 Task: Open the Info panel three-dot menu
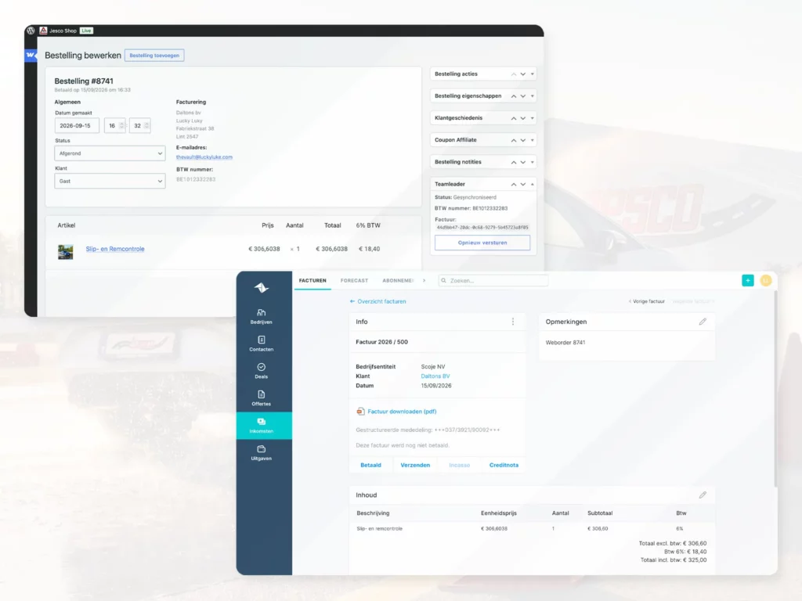(513, 322)
